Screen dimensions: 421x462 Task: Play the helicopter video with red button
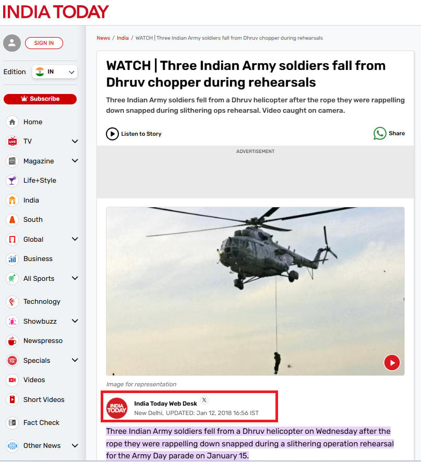click(392, 362)
